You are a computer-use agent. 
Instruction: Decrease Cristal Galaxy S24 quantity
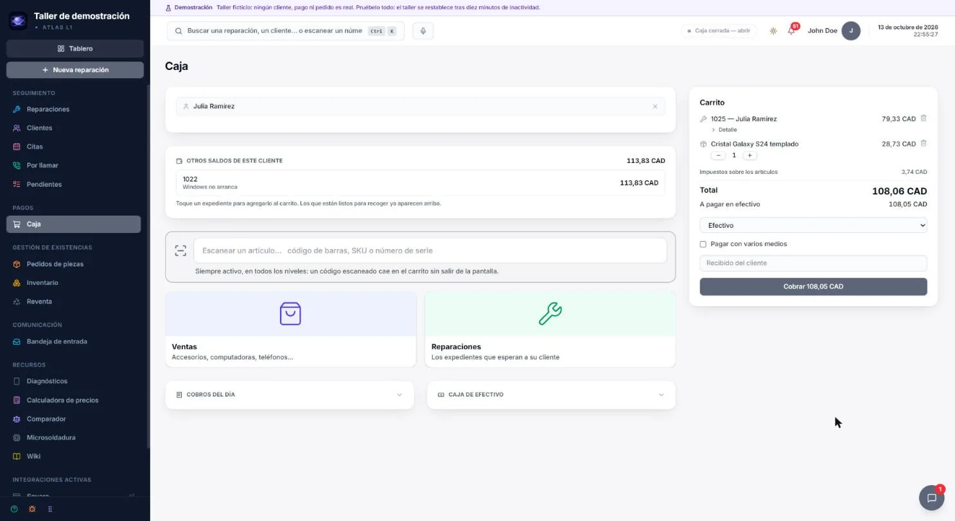718,155
